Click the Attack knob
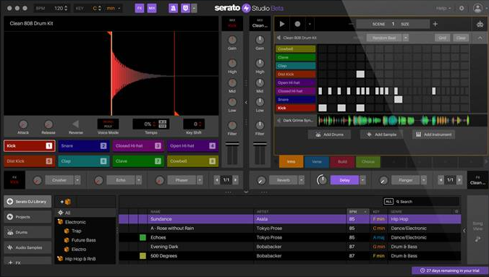489x277 pixels. [x=23, y=124]
